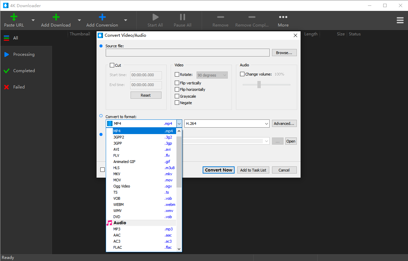Select AAC audio format
This screenshot has width=408, height=261.
(141, 235)
